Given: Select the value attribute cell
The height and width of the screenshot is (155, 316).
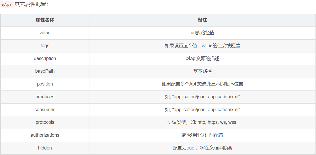Looking at the screenshot, I should (45, 33).
